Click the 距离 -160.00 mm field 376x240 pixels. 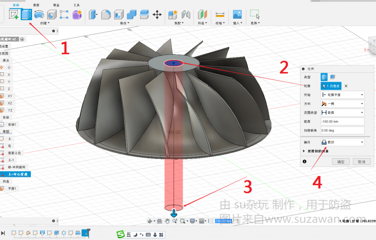[x=343, y=121]
